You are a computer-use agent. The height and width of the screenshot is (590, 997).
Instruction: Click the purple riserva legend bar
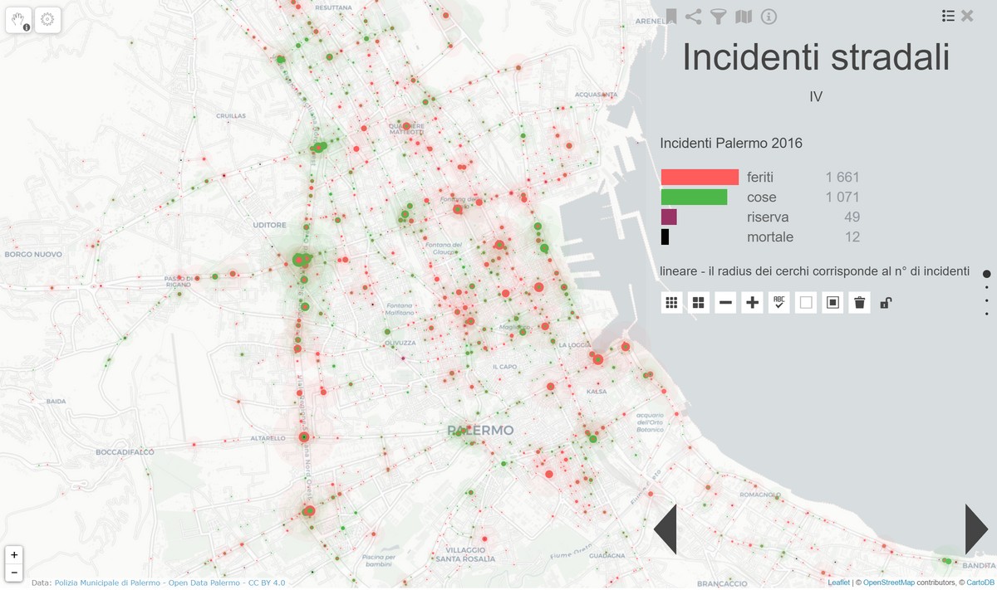669,217
